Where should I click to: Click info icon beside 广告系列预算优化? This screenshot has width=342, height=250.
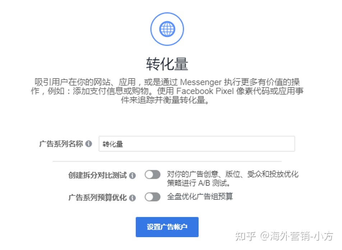[133, 198]
